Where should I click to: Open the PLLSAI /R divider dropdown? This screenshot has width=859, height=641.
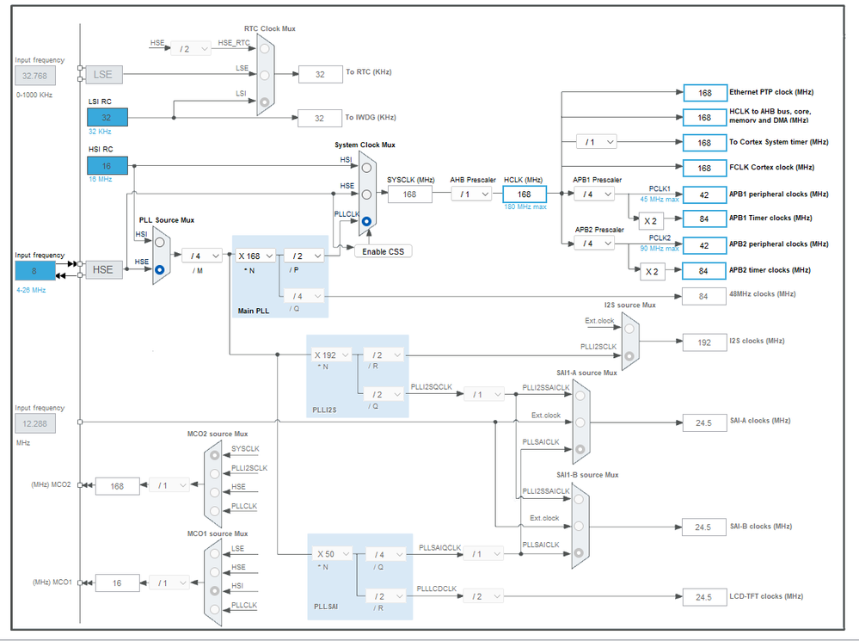pyautogui.click(x=386, y=596)
